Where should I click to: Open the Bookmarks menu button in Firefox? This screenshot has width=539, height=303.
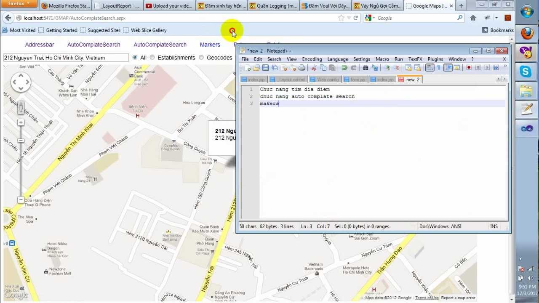[497, 30]
